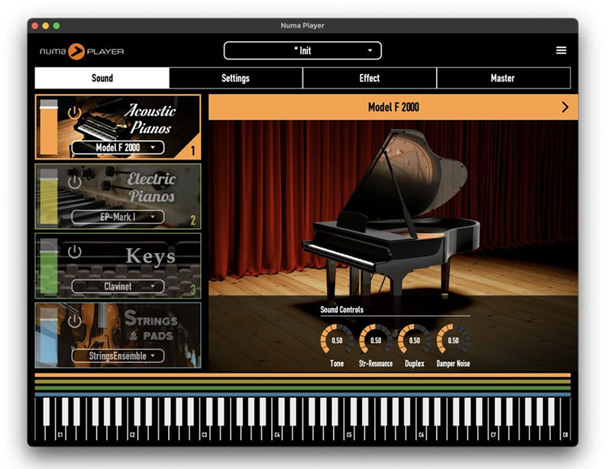
Task: Play the C6 key on keyboard
Action: click(x=421, y=432)
